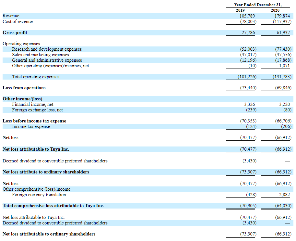Click the 2020 other operating income value 1,071
This screenshot has width=296, height=241.
[x=284, y=66]
